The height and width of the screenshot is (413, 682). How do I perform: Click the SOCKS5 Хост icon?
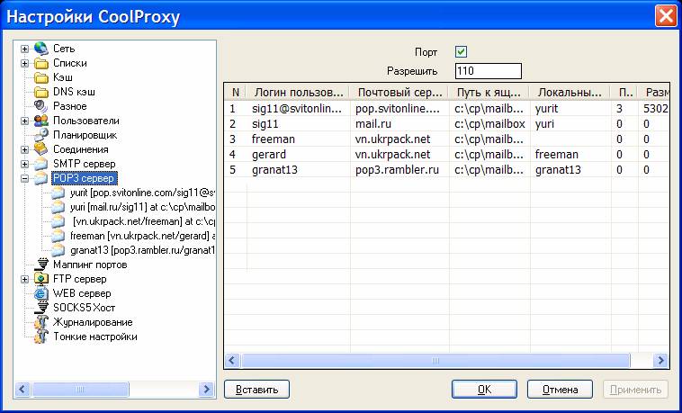coord(41,308)
